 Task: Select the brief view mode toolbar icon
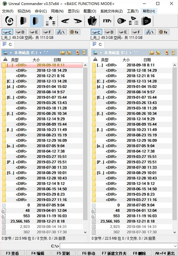click(x=23, y=21)
